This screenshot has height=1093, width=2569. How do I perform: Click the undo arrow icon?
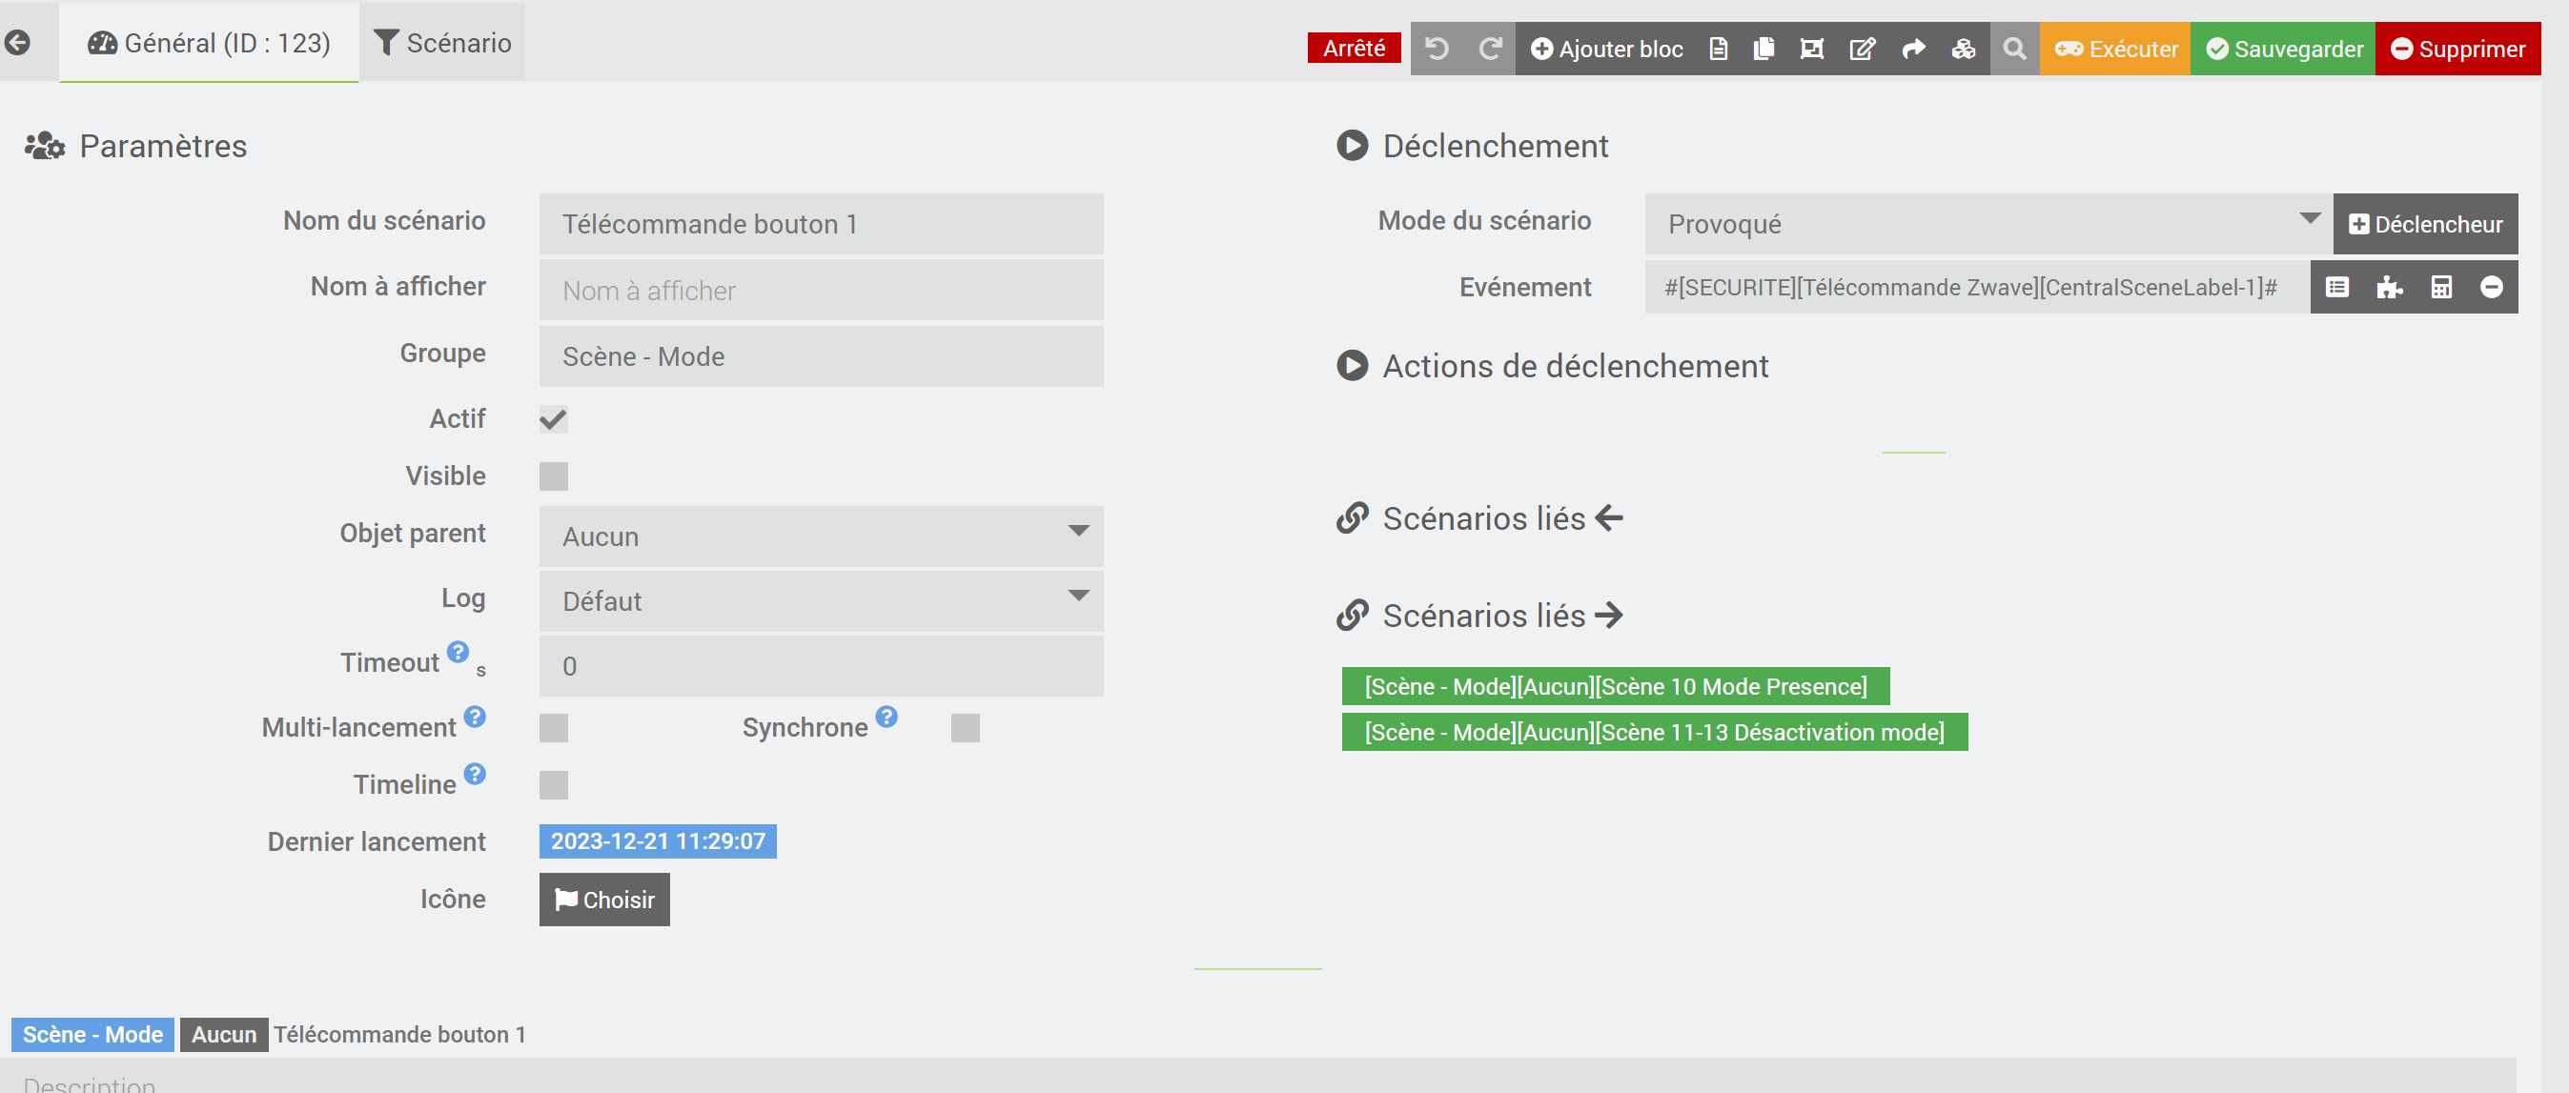pyautogui.click(x=1437, y=49)
